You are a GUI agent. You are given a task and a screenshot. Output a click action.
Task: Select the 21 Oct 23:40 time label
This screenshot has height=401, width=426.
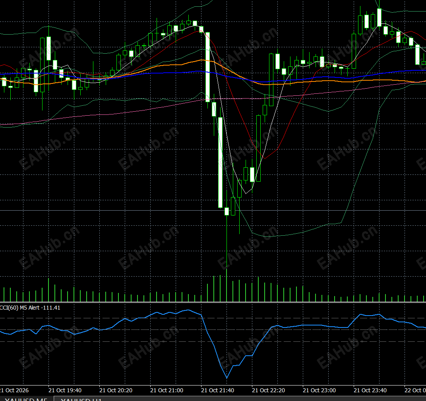click(370, 390)
